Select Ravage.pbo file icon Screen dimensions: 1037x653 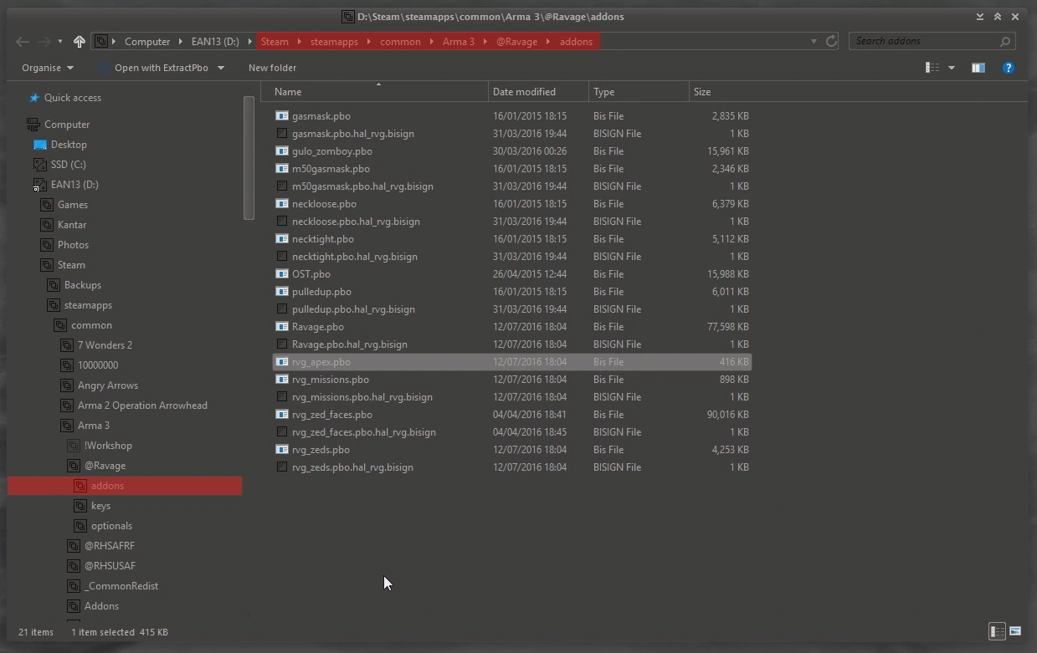click(282, 327)
